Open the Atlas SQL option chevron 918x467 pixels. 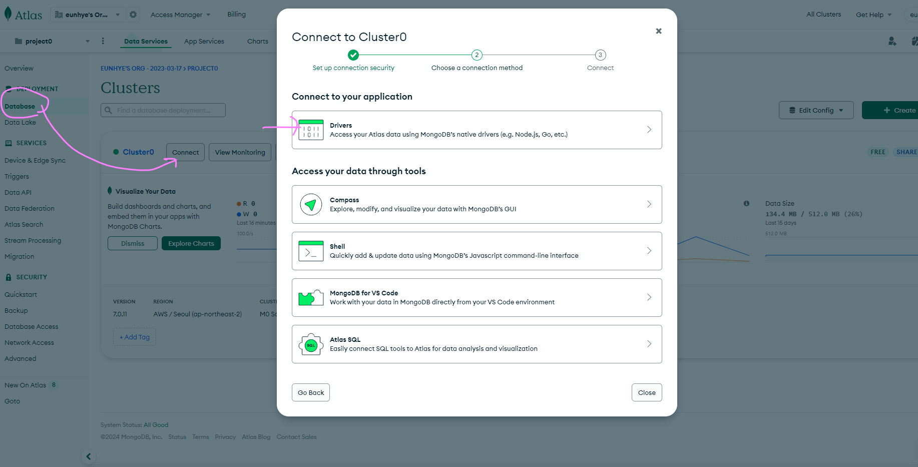[649, 344]
